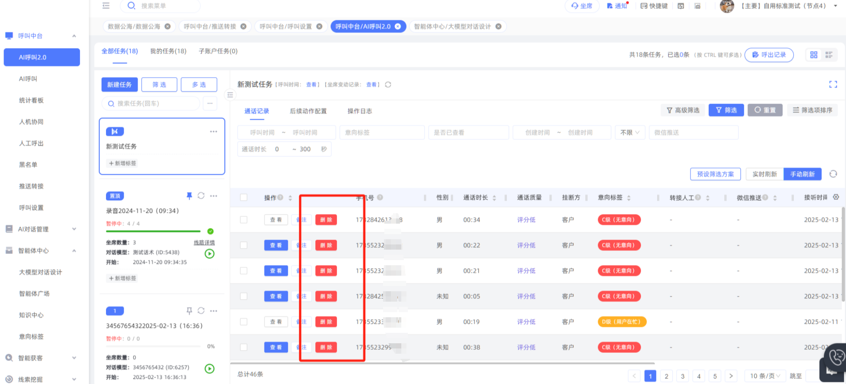
Task: Click the fullscreen expand icon in task panel
Action: click(833, 85)
